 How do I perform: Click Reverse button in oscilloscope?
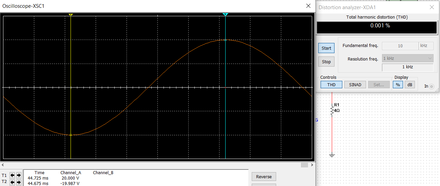(264, 177)
